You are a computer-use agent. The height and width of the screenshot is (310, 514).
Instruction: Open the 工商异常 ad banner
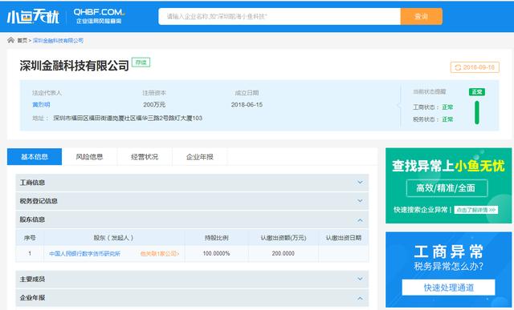(x=448, y=269)
